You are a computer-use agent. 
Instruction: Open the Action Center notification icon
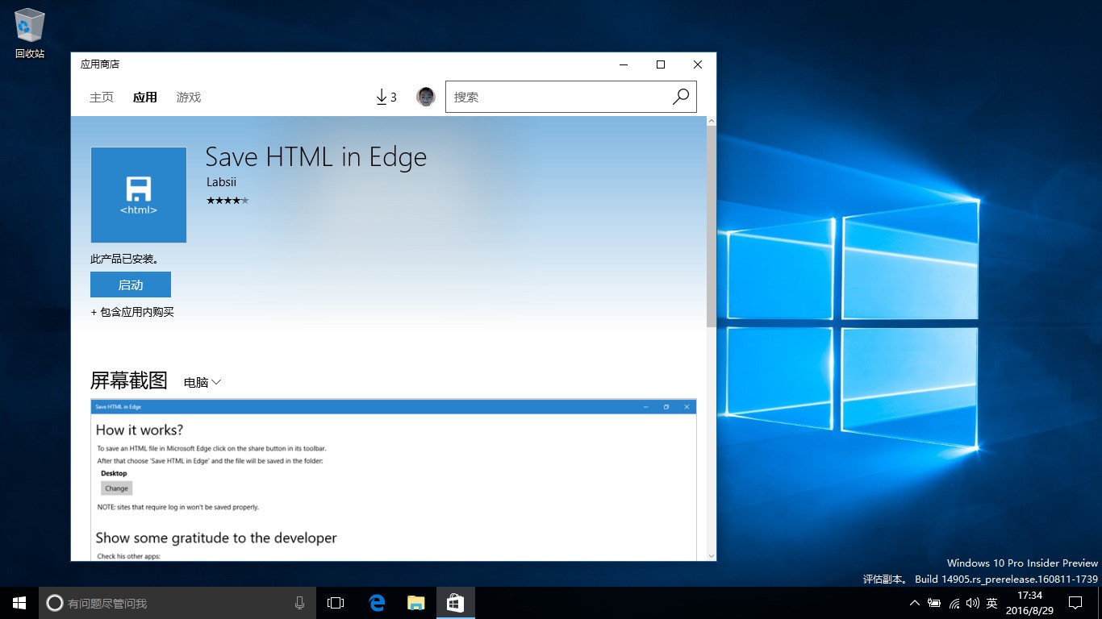[x=1075, y=603]
